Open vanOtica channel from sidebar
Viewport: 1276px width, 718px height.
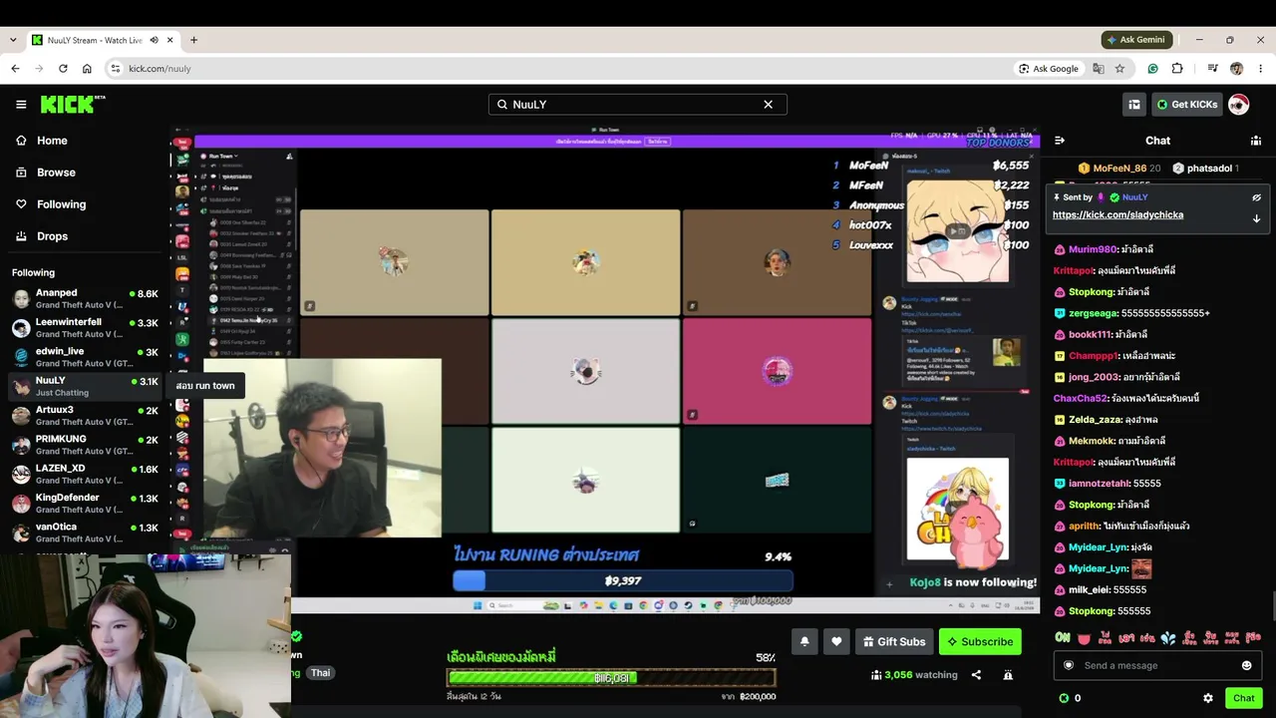(85, 532)
